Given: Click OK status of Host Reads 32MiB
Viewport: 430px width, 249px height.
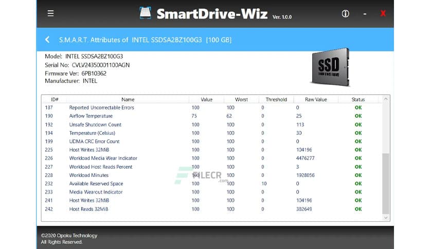Looking at the screenshot, I should click(358, 209).
